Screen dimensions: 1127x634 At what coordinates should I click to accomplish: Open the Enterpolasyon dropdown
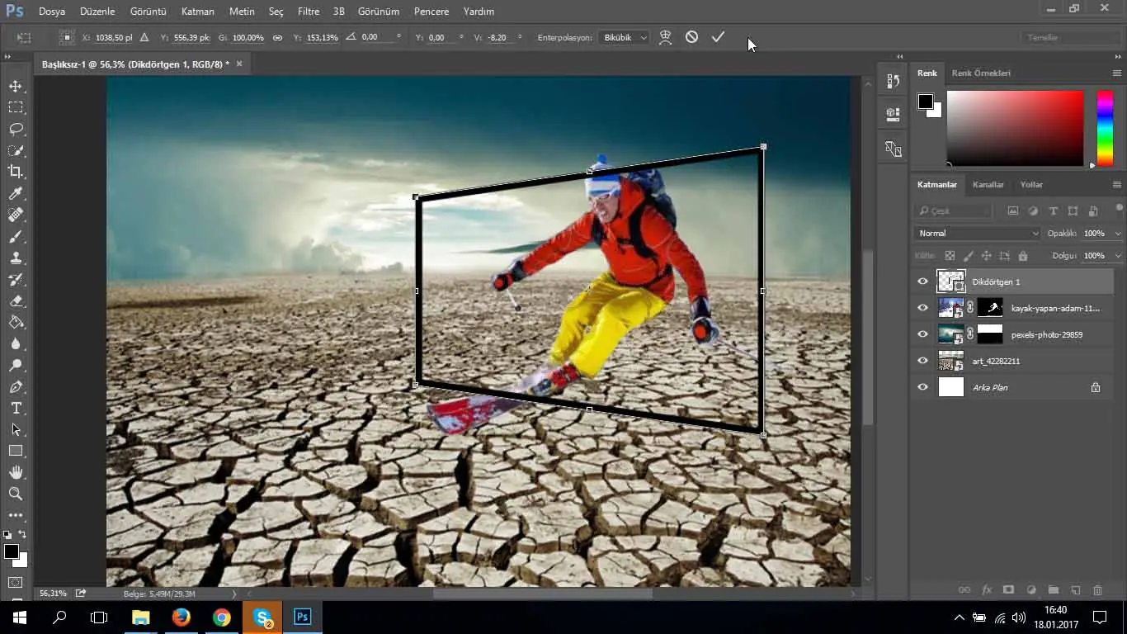pyautogui.click(x=625, y=37)
